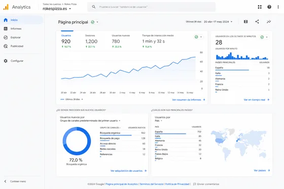The width and height of the screenshot is (284, 189).
Task: Open dropdown arrow in metrics card status
Action: [201, 37]
